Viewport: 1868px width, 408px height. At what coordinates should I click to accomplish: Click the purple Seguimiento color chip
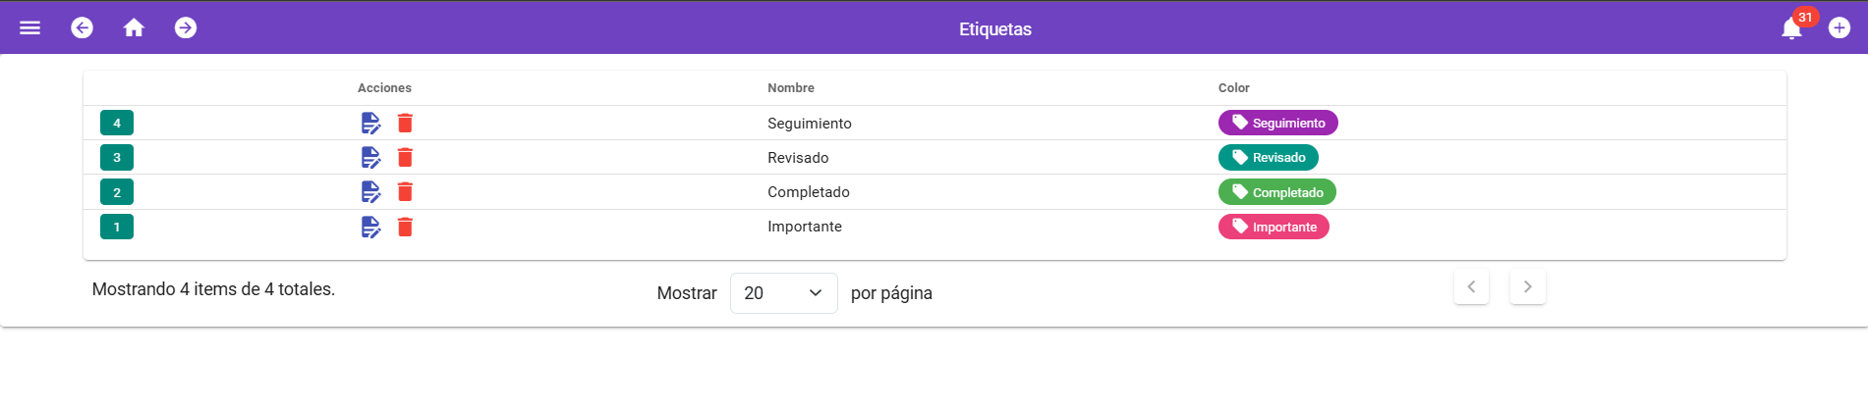1277,123
